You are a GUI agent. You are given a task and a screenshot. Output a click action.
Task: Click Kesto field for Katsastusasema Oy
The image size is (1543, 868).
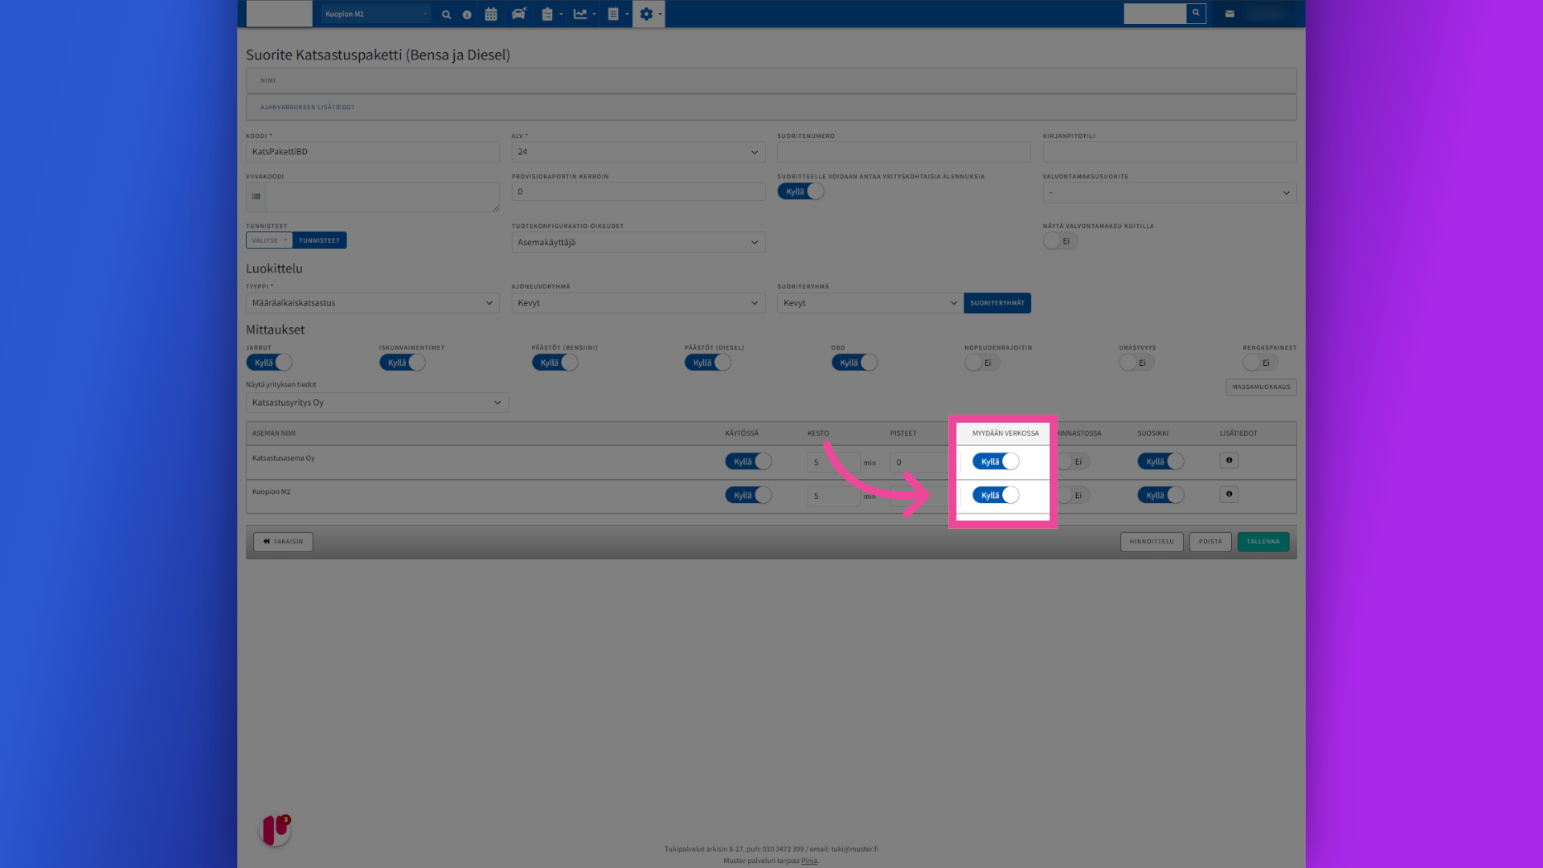click(833, 462)
